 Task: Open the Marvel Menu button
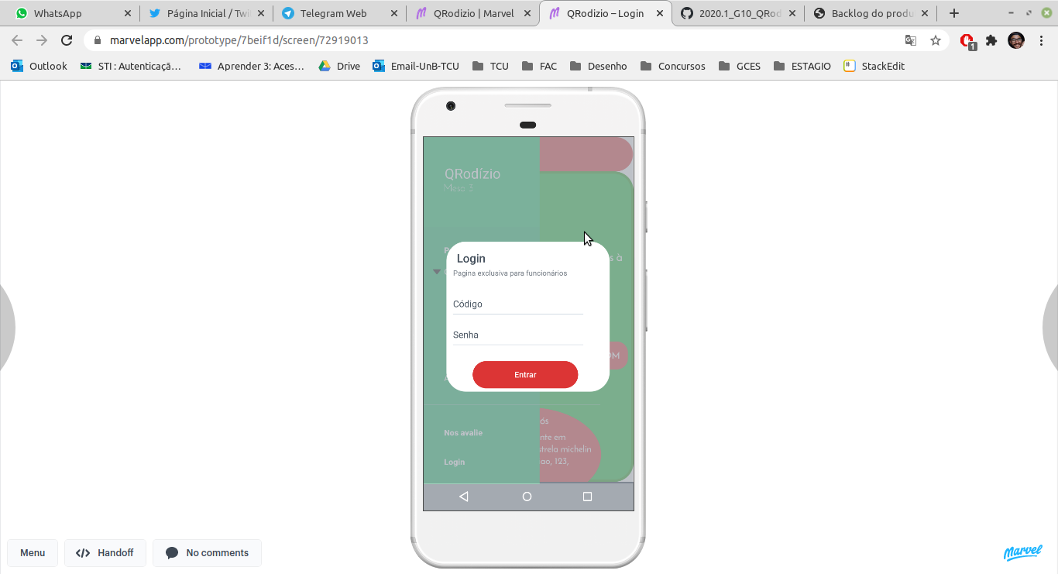(x=33, y=553)
